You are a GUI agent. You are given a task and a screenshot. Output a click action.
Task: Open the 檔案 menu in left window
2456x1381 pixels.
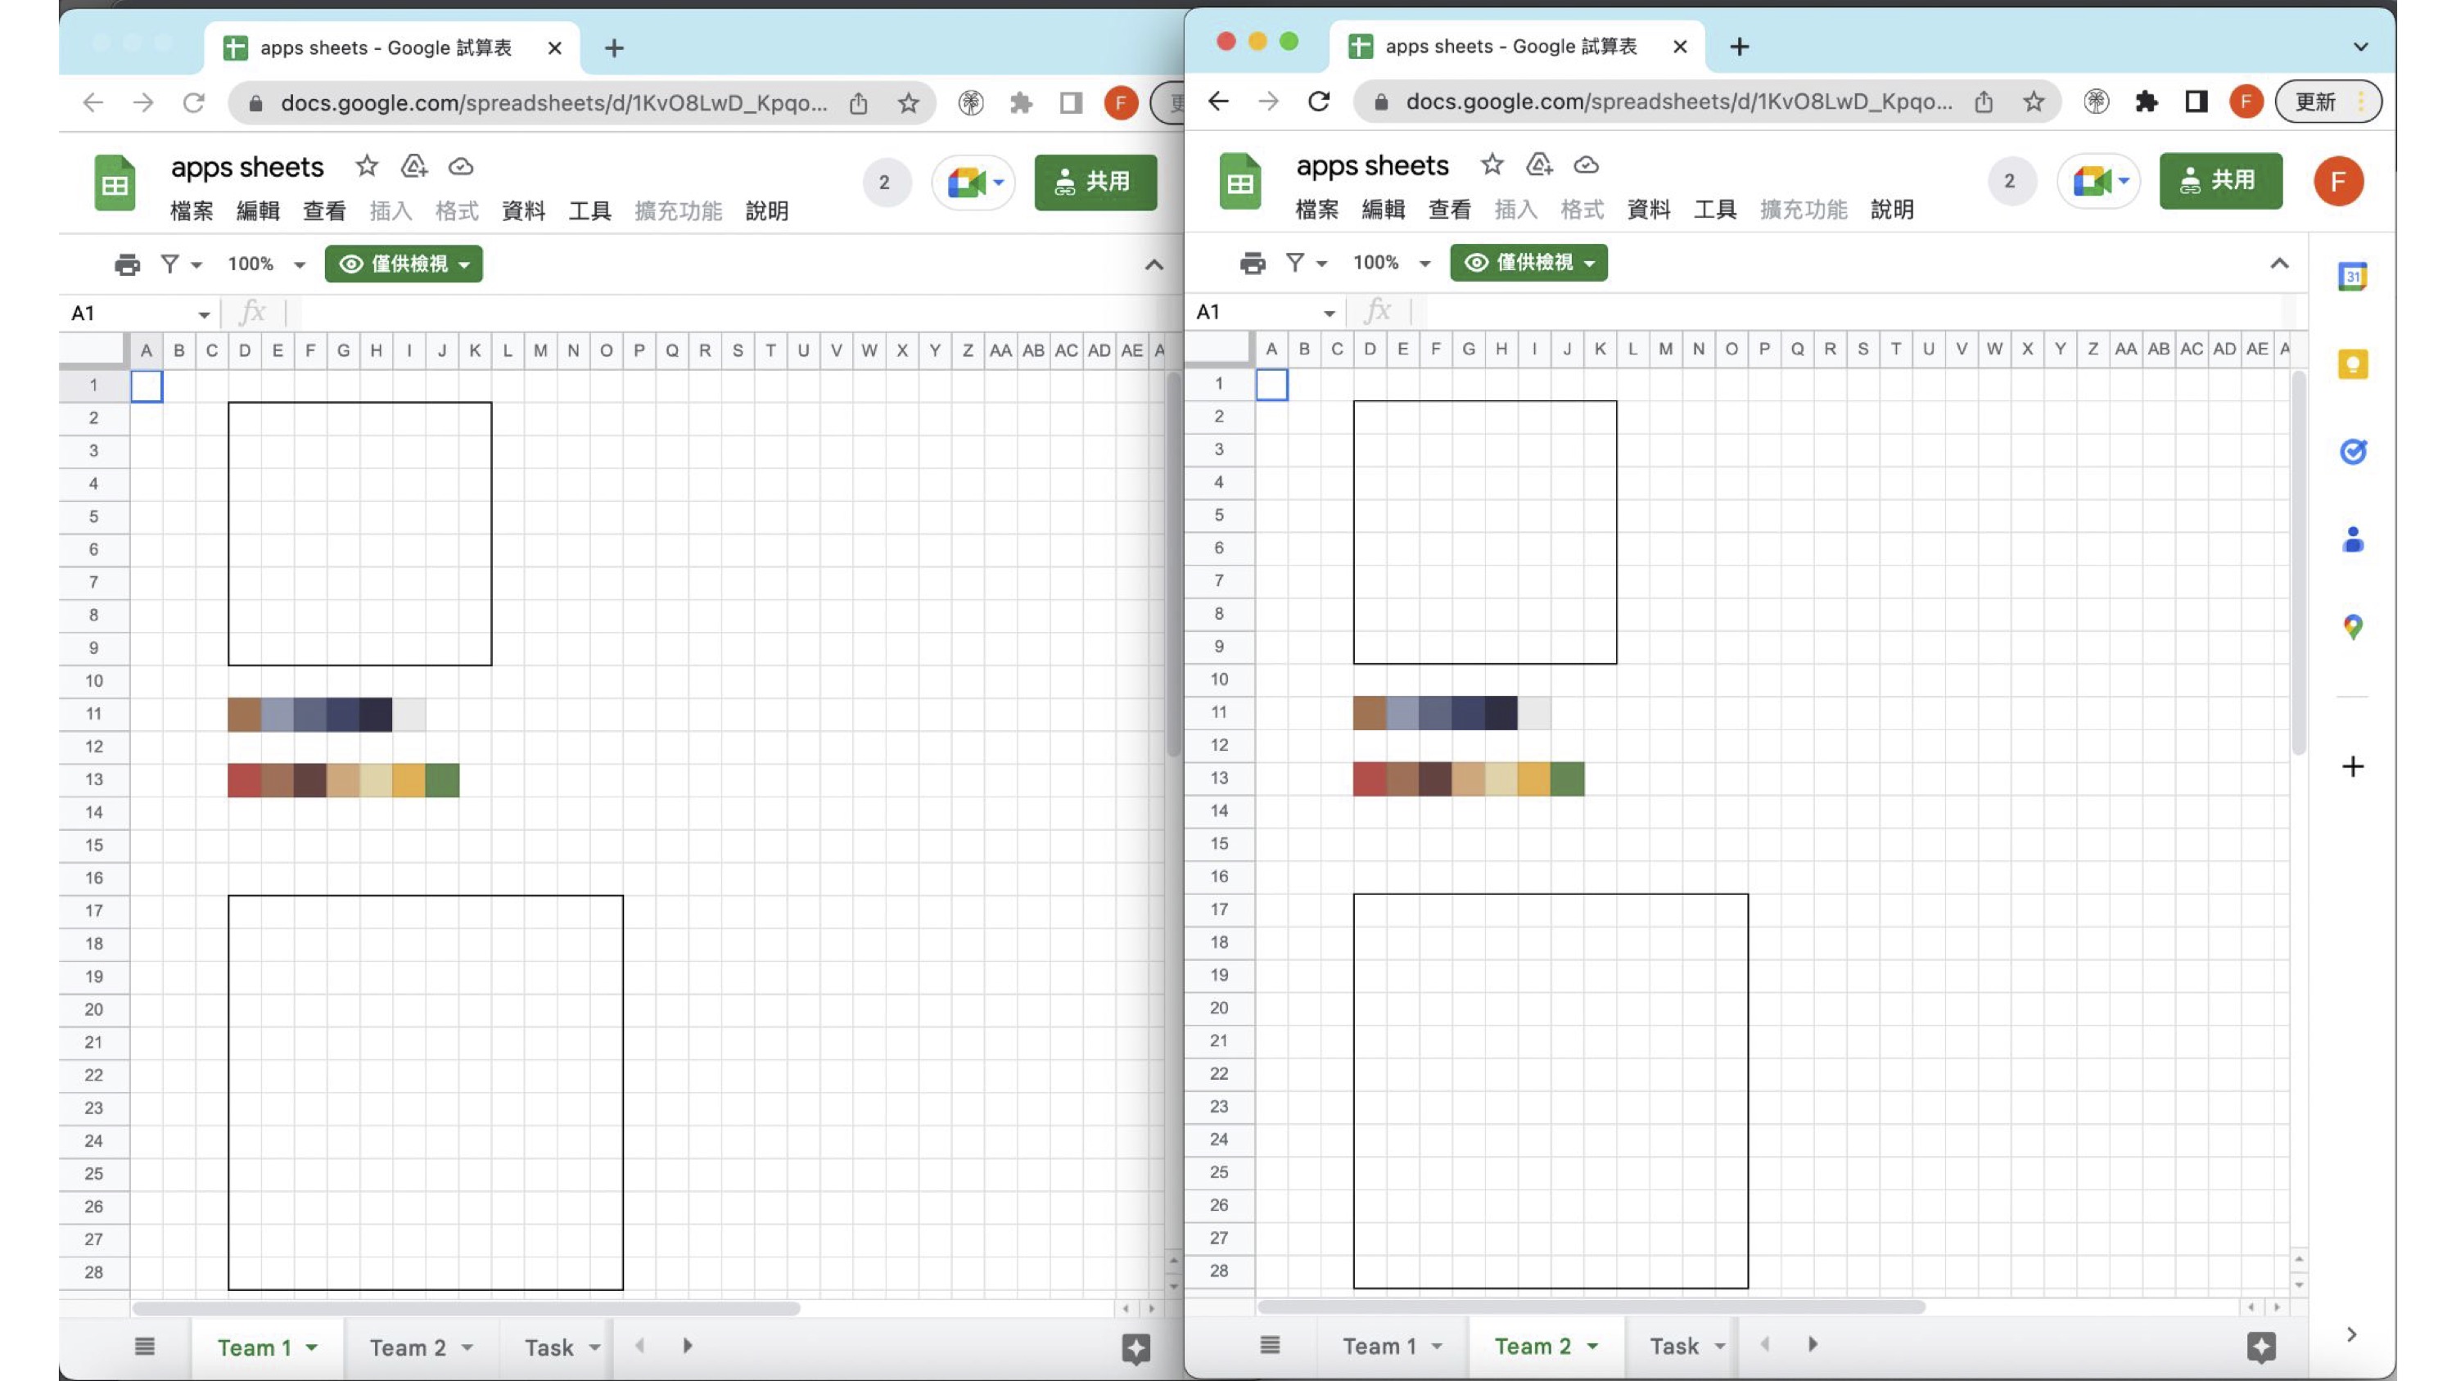tap(192, 210)
